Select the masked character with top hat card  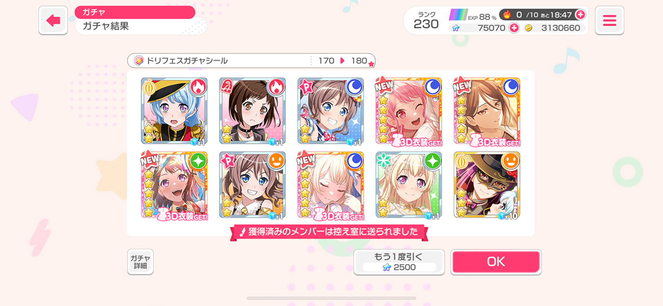pyautogui.click(x=487, y=184)
